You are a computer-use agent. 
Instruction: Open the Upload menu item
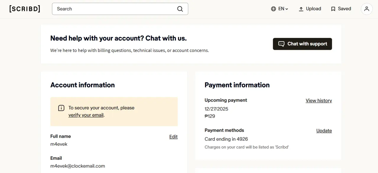coord(310,9)
